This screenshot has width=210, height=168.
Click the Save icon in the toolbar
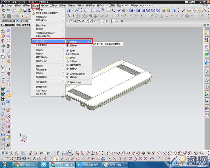pos(25,10)
